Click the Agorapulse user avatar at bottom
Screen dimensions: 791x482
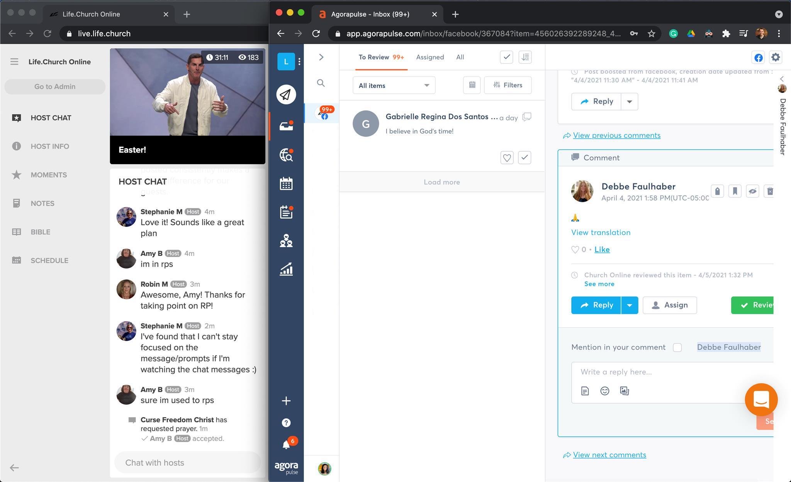click(324, 468)
